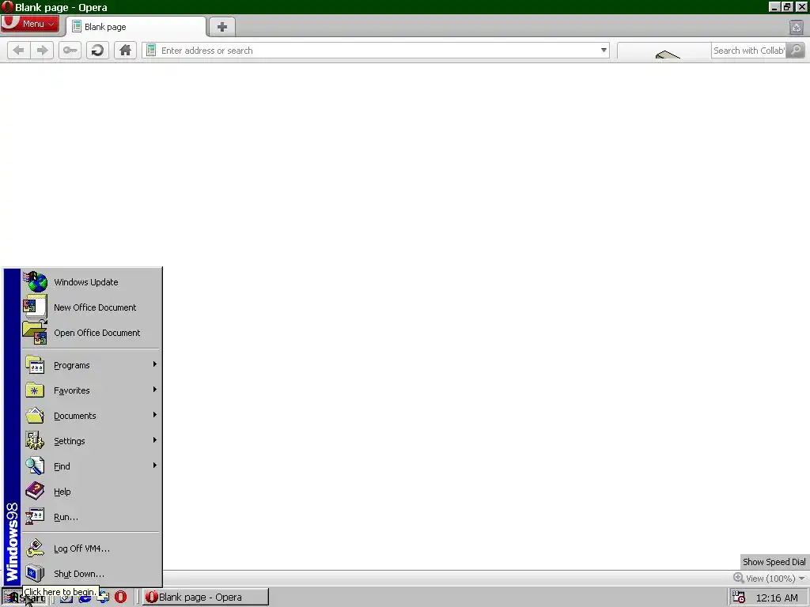This screenshot has width=810, height=607.
Task: Click the Enter address or search field
Action: coord(377,51)
